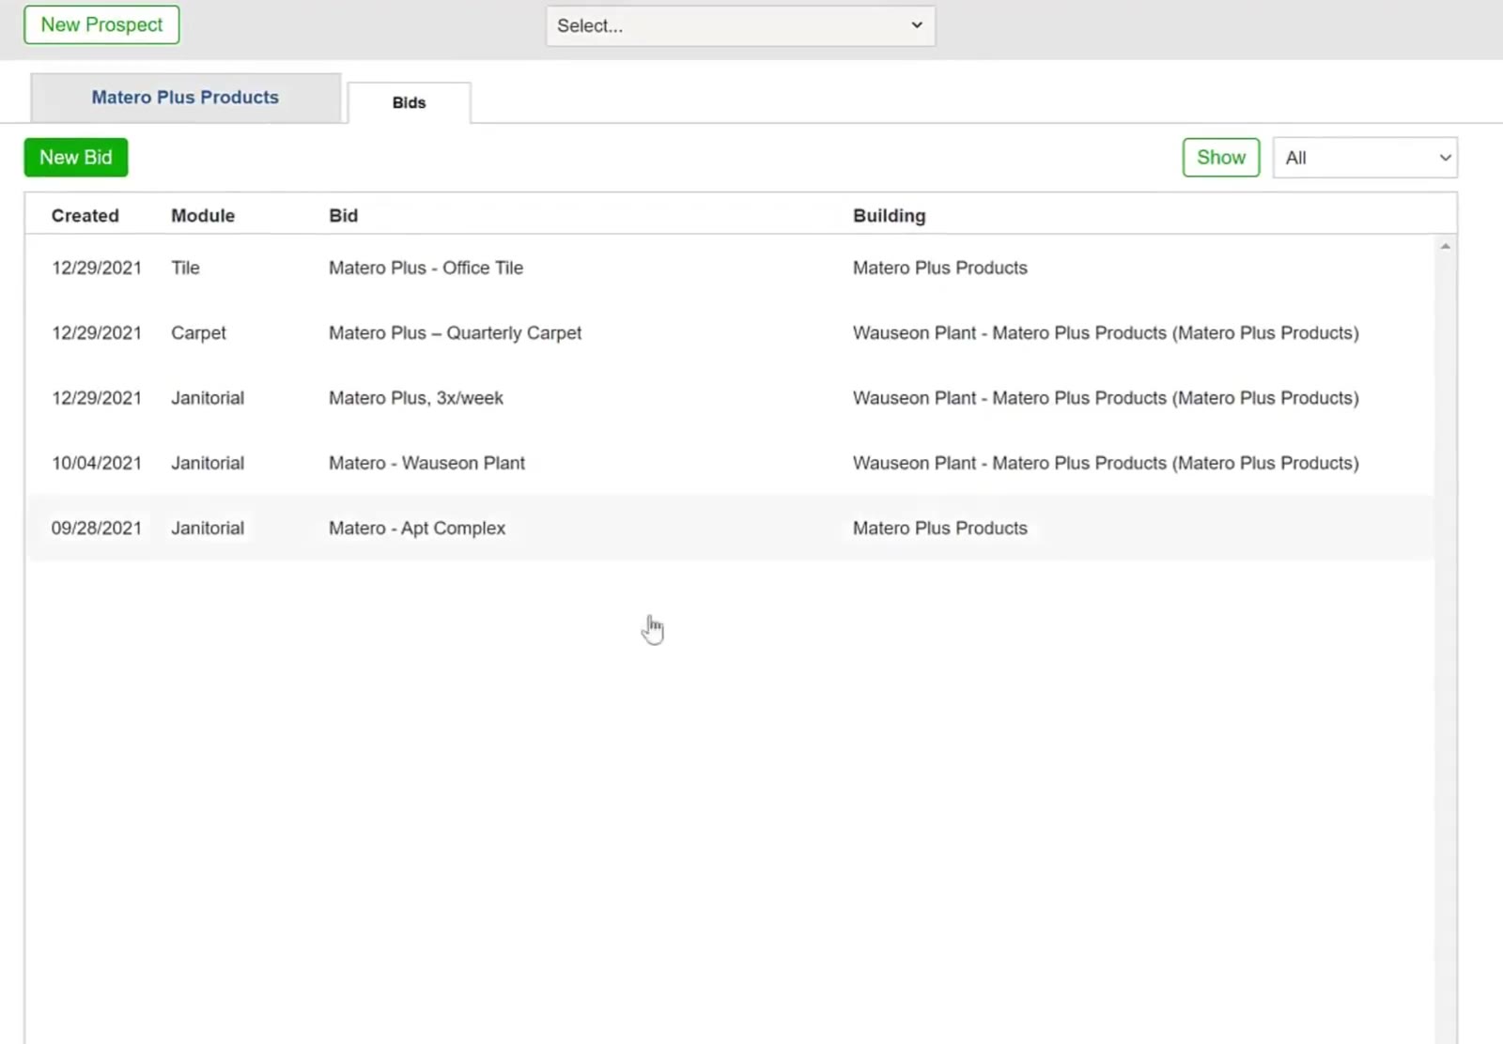Click building cell in Matero - Wauseon Plant row
The width and height of the screenshot is (1503, 1044).
point(1106,463)
